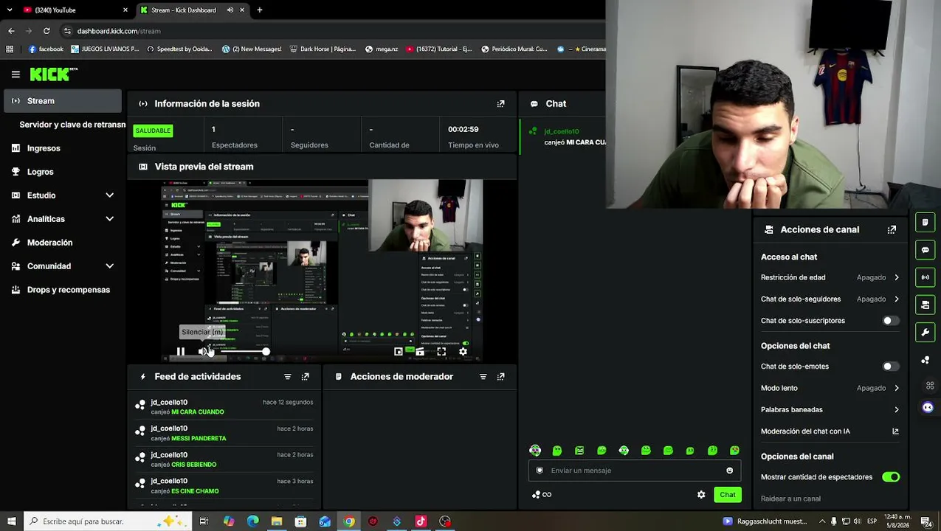Toggle theater mode on the preview

(420, 352)
